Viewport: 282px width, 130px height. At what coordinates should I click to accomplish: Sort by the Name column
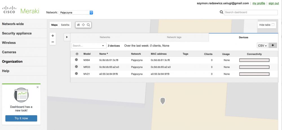(104, 54)
